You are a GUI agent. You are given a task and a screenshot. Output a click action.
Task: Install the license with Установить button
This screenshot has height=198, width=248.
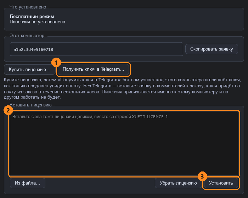(221, 183)
